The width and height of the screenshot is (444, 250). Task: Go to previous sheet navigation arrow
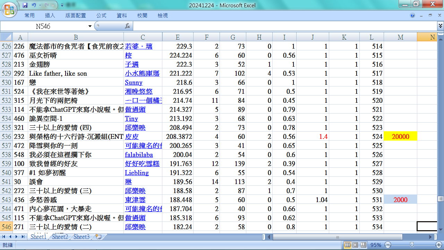coord(10,237)
